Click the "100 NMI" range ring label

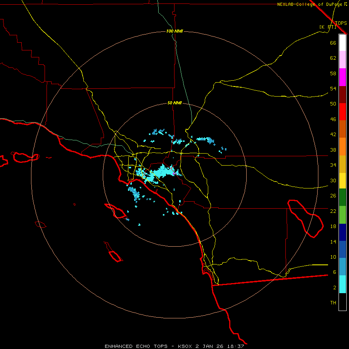[x=174, y=31]
